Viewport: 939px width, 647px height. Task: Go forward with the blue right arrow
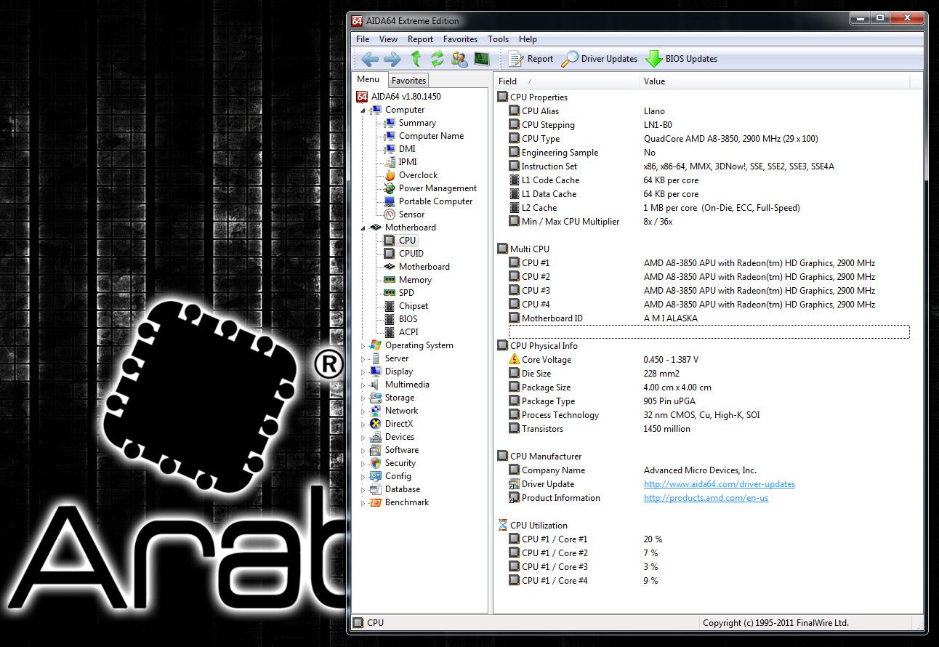coord(392,59)
